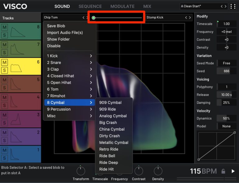
Task: Click the blob morph slider green handle
Action: [94, 18]
